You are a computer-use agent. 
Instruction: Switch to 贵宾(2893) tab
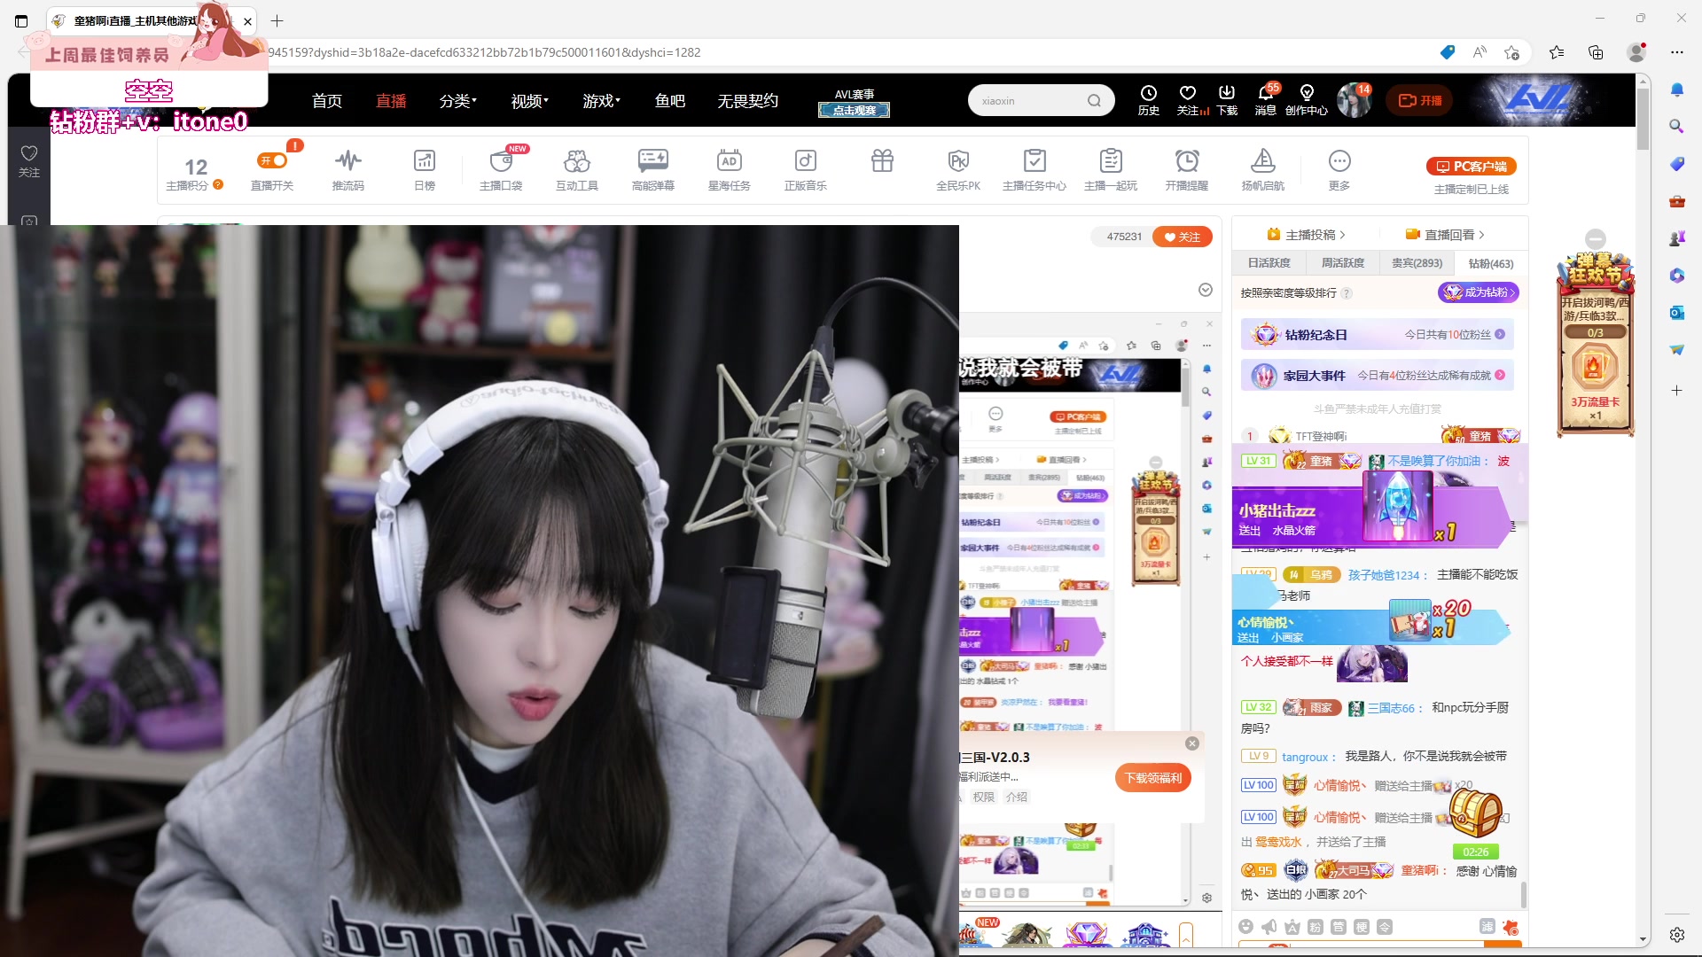pyautogui.click(x=1417, y=263)
